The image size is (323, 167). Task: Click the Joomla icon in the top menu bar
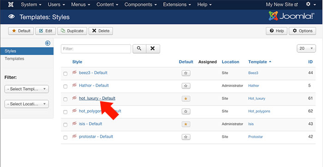[x=11, y=4]
